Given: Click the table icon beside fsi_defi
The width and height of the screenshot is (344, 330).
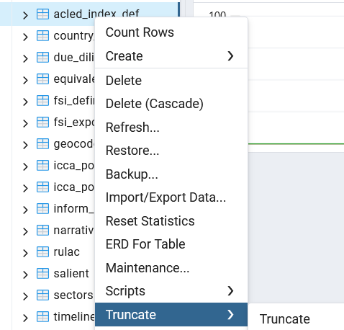Looking at the screenshot, I should click(42, 101).
